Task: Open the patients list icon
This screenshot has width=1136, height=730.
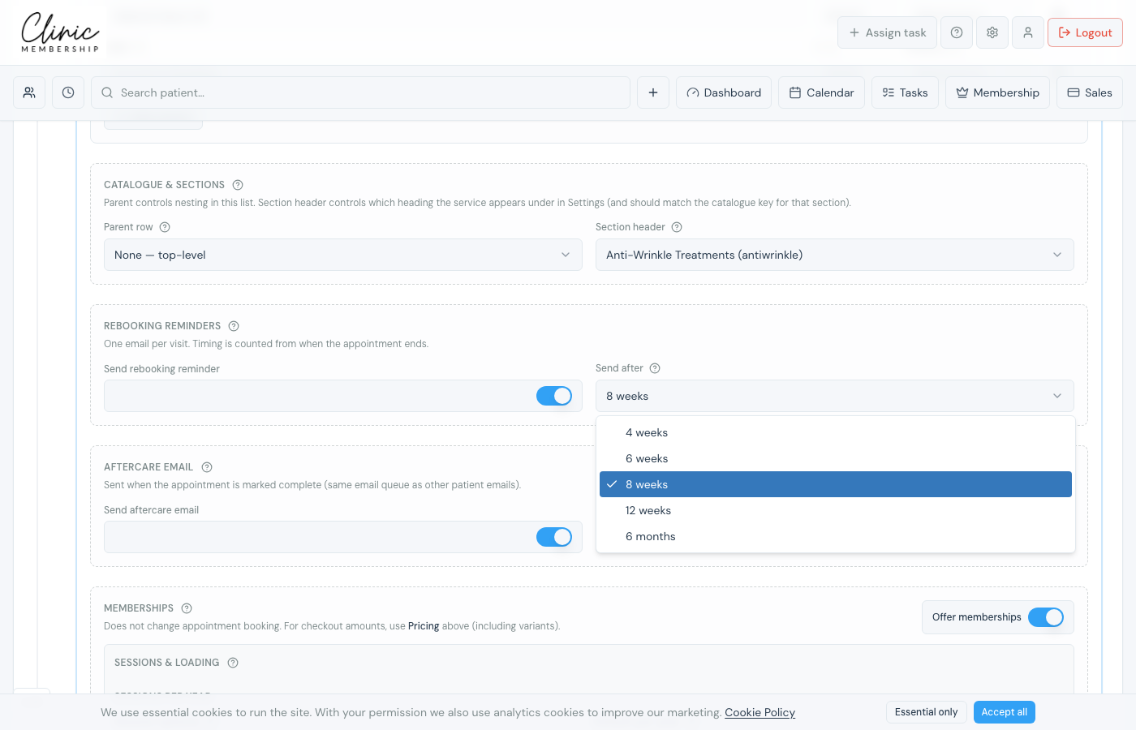Action: point(29,92)
